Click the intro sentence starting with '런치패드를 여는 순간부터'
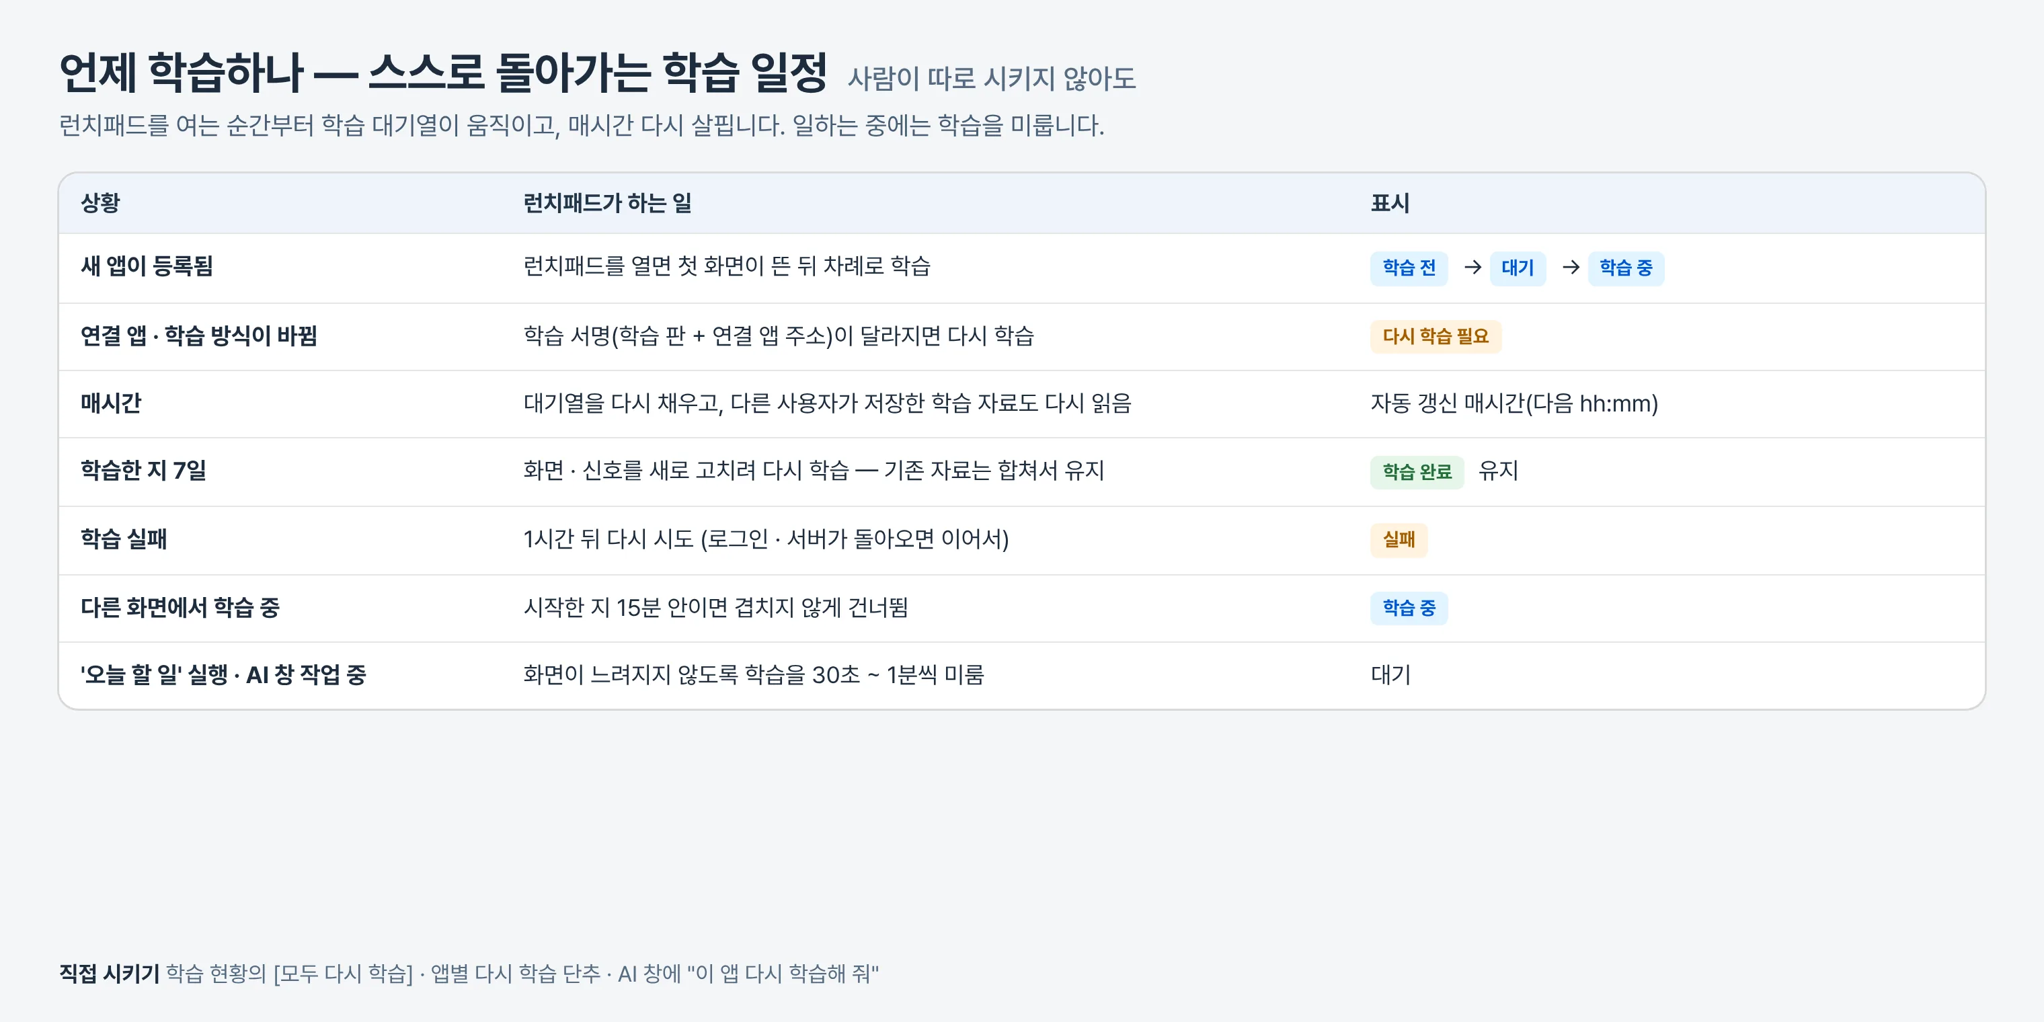 tap(582, 125)
